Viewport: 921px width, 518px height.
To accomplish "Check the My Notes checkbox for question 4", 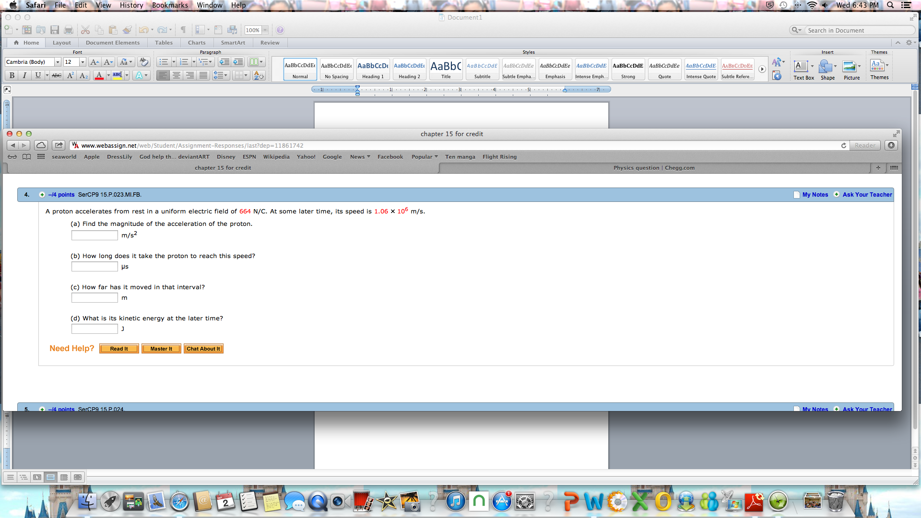I will pyautogui.click(x=796, y=194).
